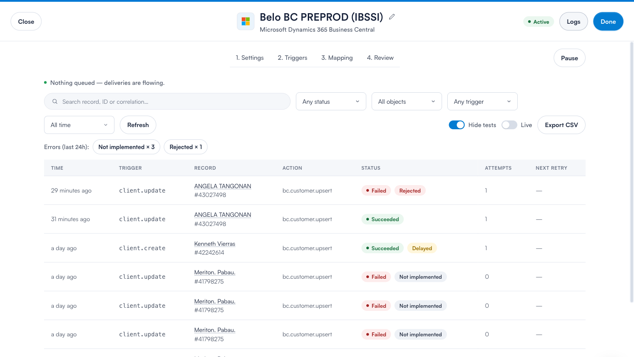The image size is (634, 357).
Task: Pause the integration
Action: pos(569,58)
